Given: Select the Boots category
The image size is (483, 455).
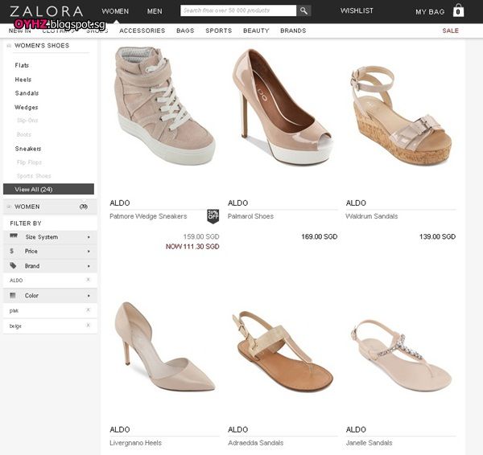Looking at the screenshot, I should [x=24, y=134].
